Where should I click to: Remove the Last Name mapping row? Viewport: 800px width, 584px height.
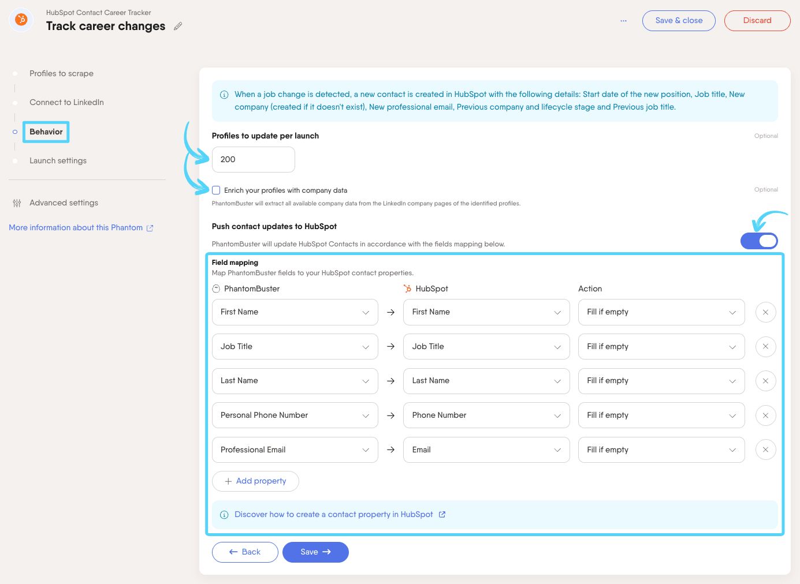click(765, 381)
